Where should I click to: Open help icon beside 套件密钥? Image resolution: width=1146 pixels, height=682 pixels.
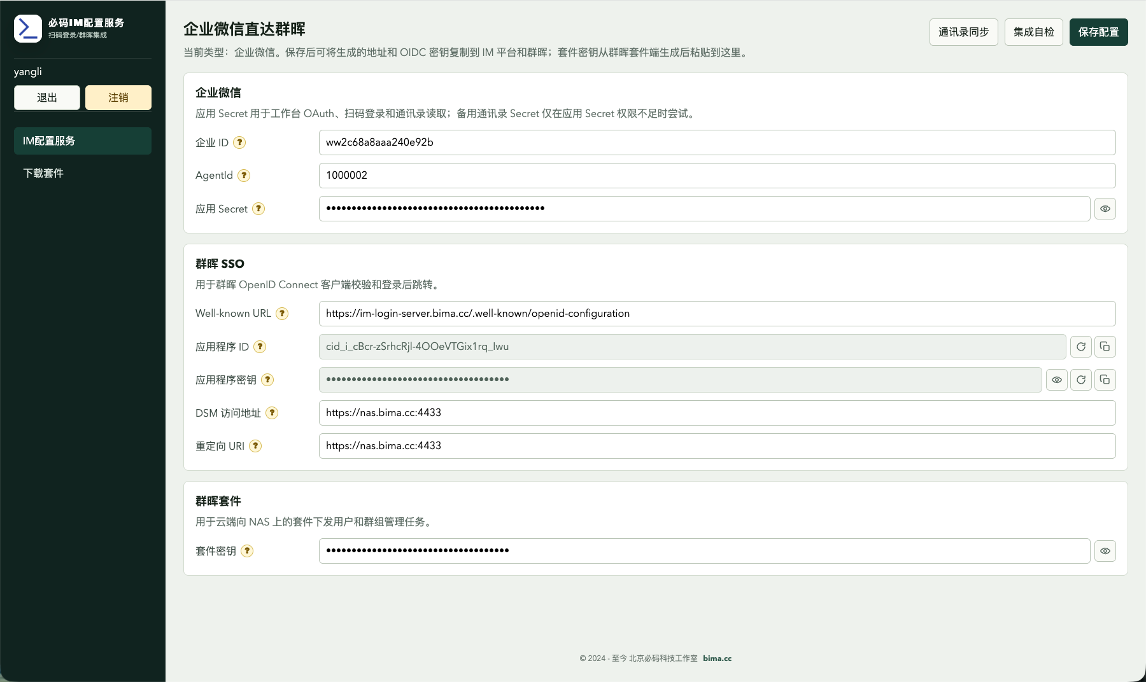[x=247, y=551]
